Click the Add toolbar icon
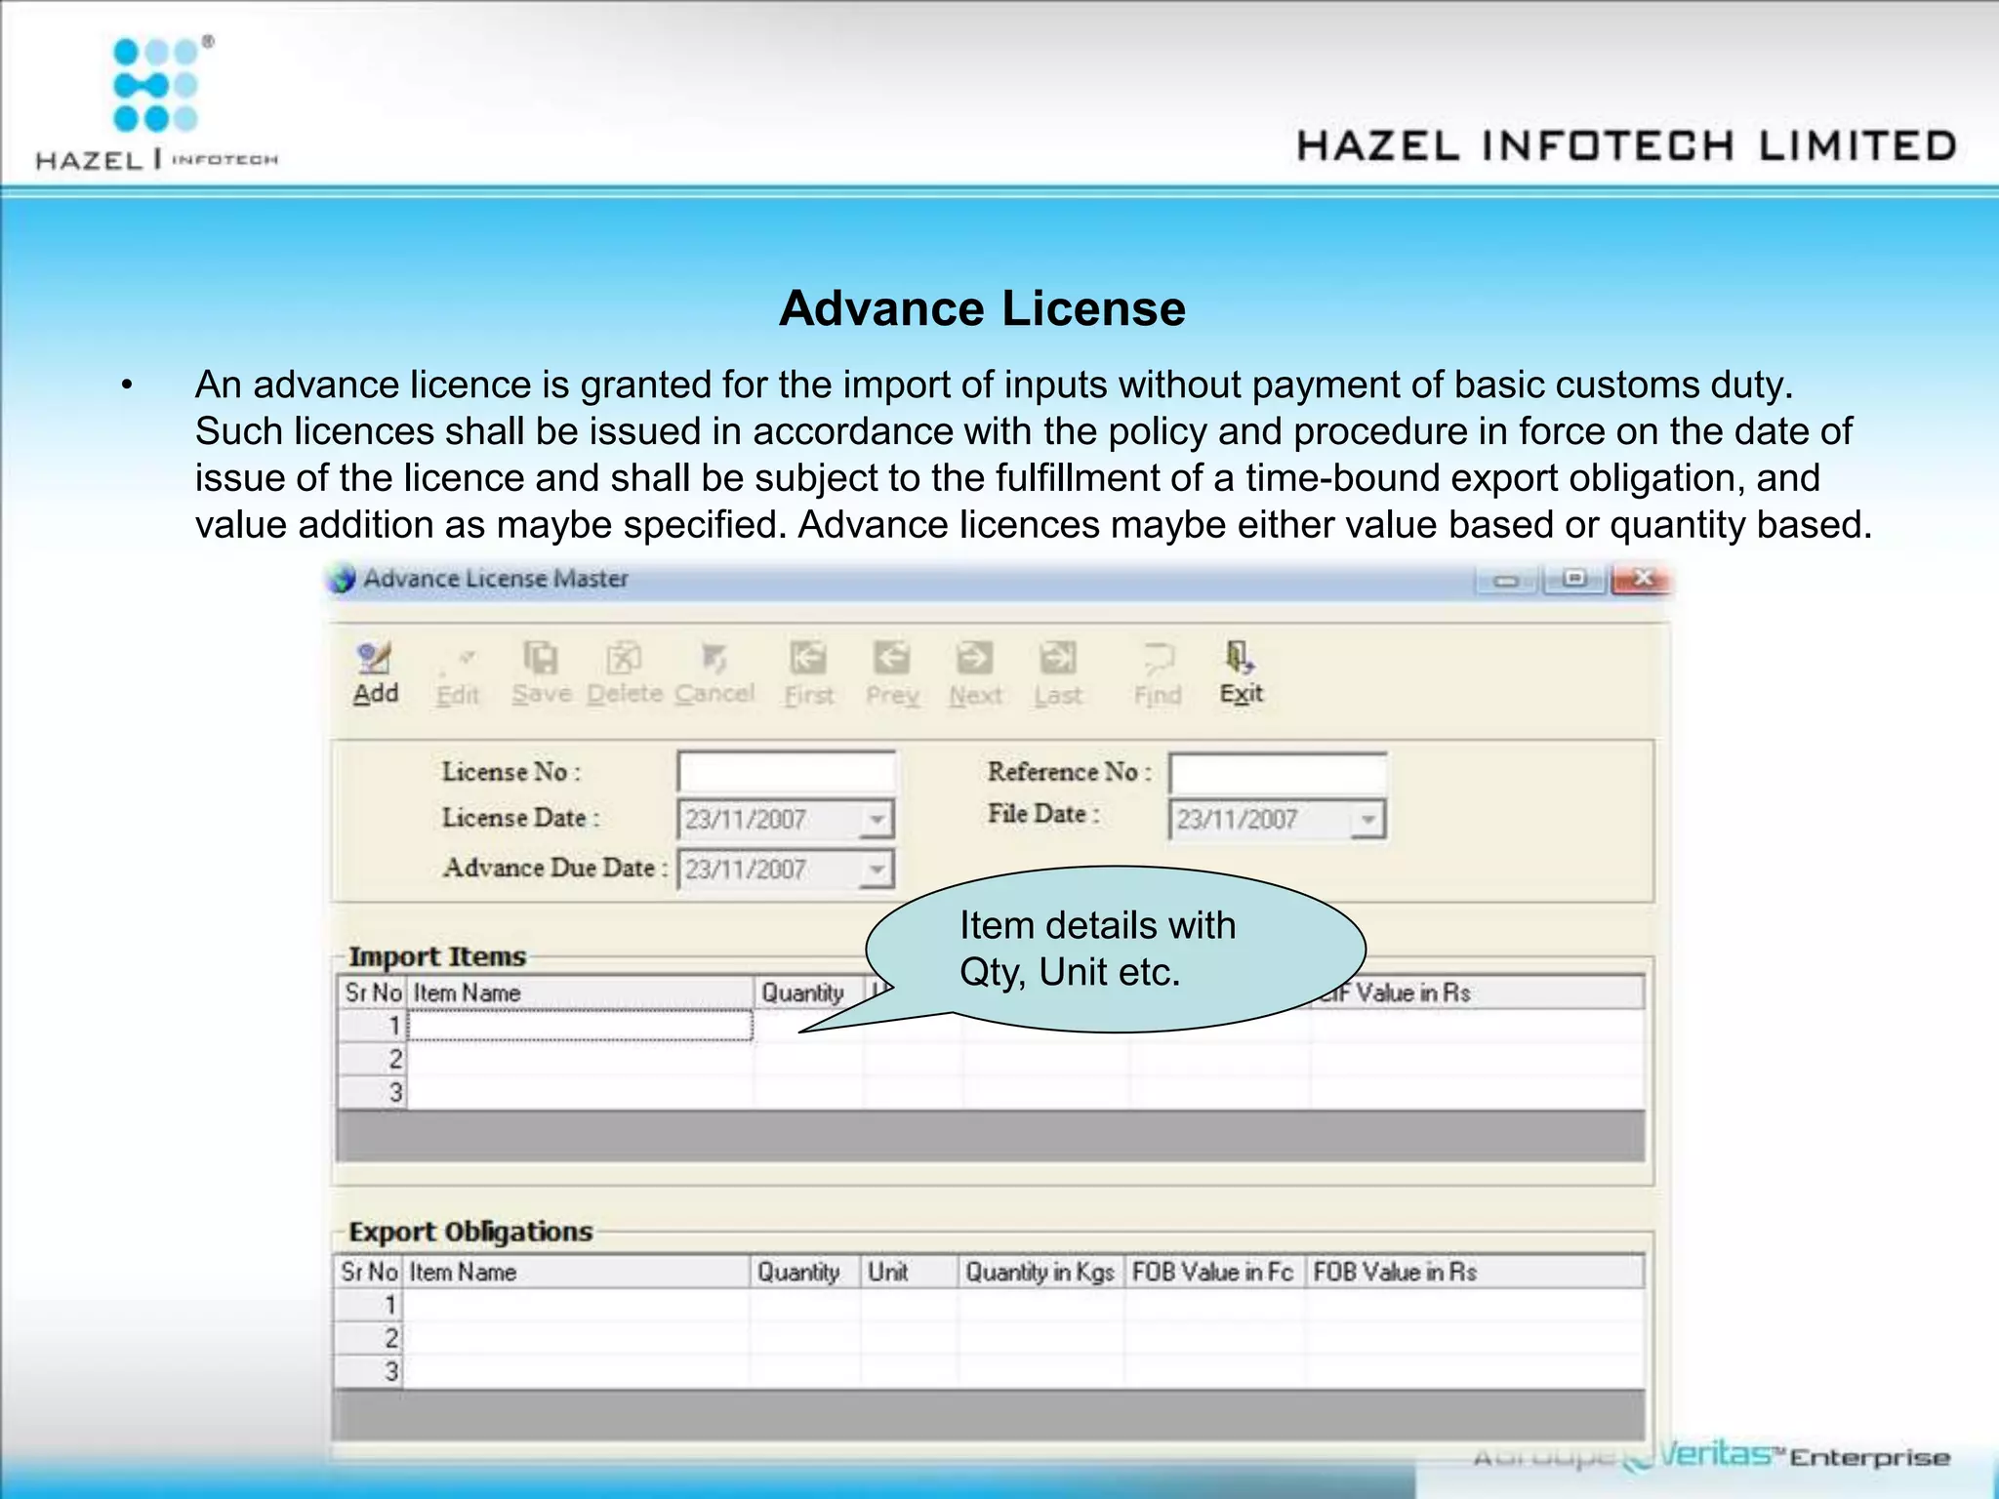This screenshot has height=1499, width=1999. coord(376,673)
